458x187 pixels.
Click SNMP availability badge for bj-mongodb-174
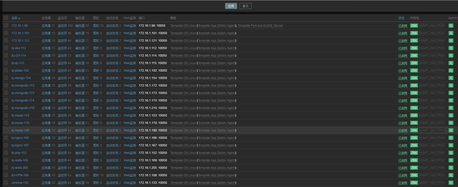pyautogui.click(x=423, y=100)
